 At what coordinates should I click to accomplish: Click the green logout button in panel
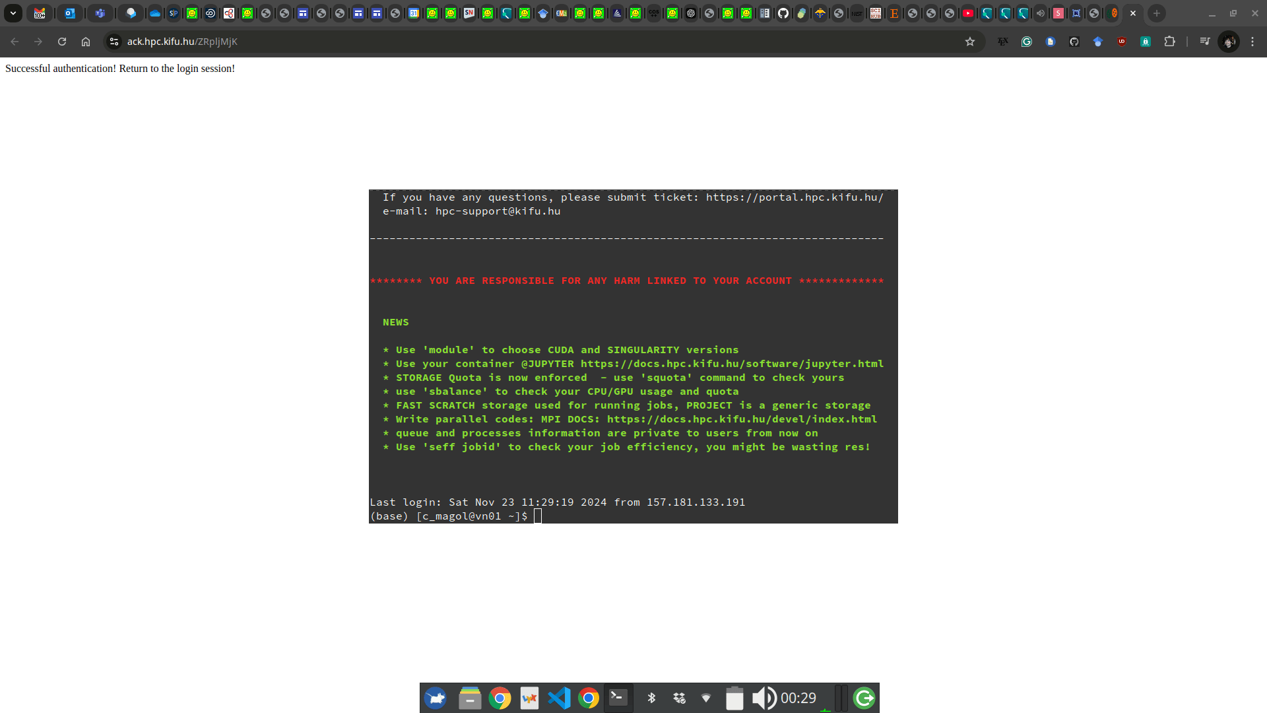click(x=864, y=698)
